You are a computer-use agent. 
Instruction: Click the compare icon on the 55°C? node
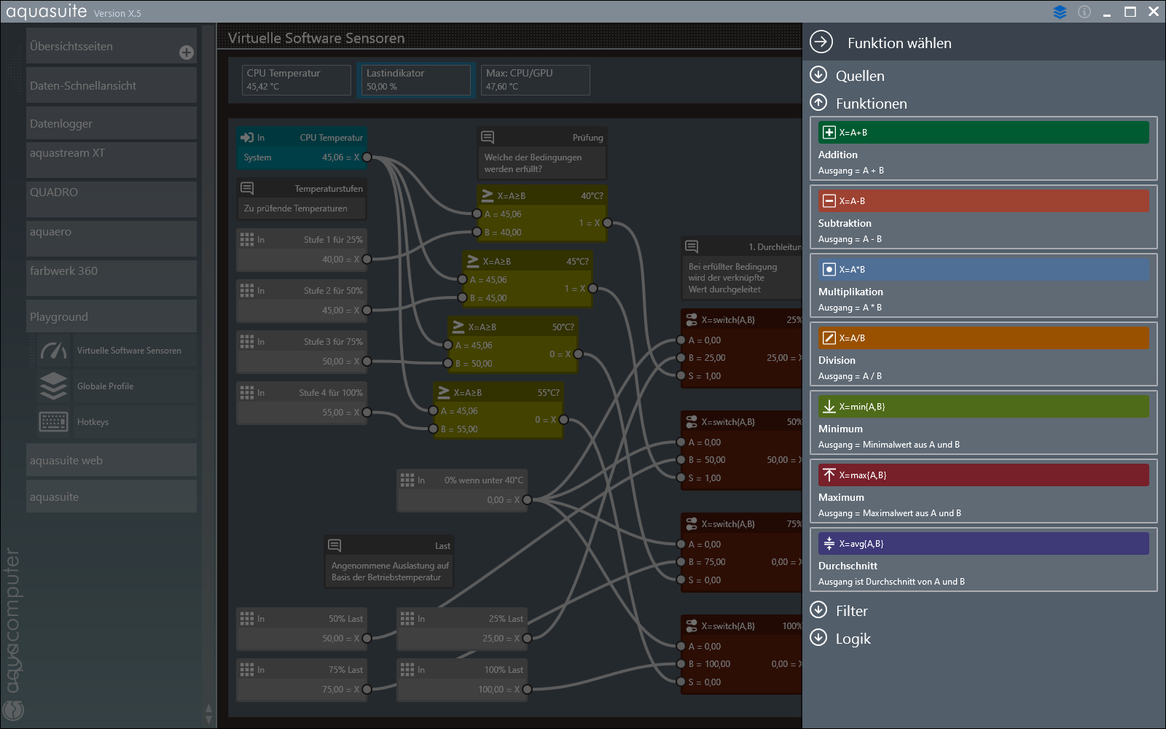coord(444,392)
